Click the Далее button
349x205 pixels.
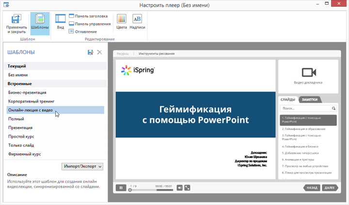(330, 188)
